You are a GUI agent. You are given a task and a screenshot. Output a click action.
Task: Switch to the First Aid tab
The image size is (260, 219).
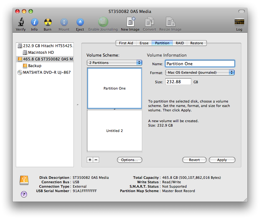126,43
